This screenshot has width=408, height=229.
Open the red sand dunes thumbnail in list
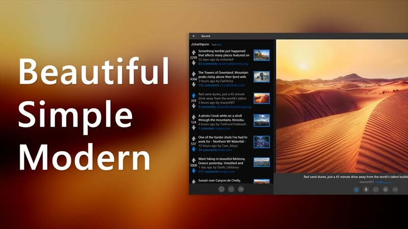point(262,98)
